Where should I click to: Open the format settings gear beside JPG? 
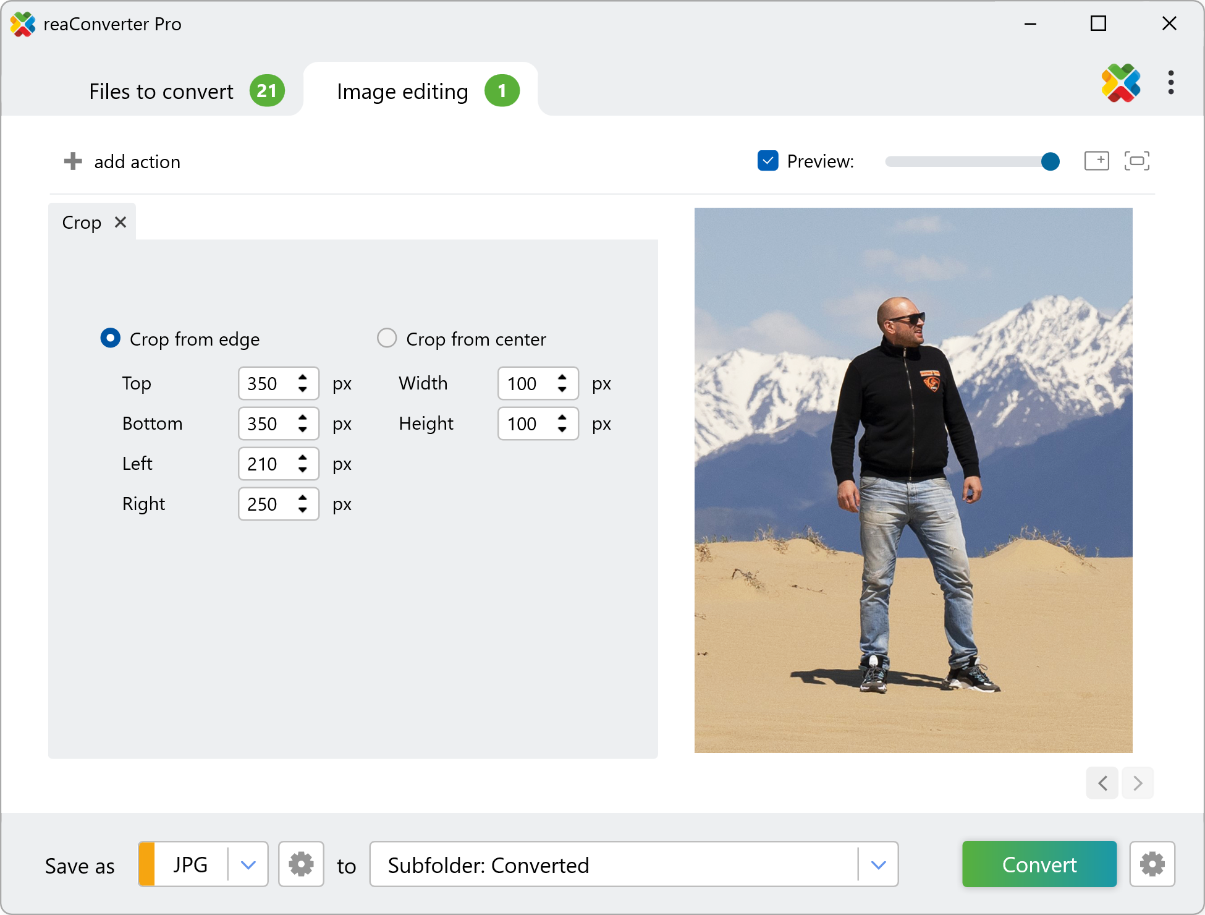pyautogui.click(x=301, y=864)
